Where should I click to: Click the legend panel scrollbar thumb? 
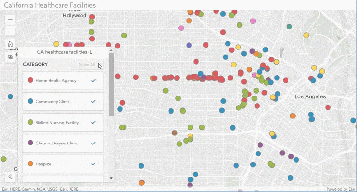111,85
